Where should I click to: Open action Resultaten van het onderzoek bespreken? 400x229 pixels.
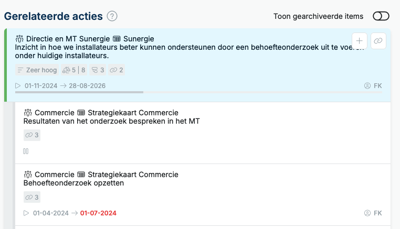111,121
